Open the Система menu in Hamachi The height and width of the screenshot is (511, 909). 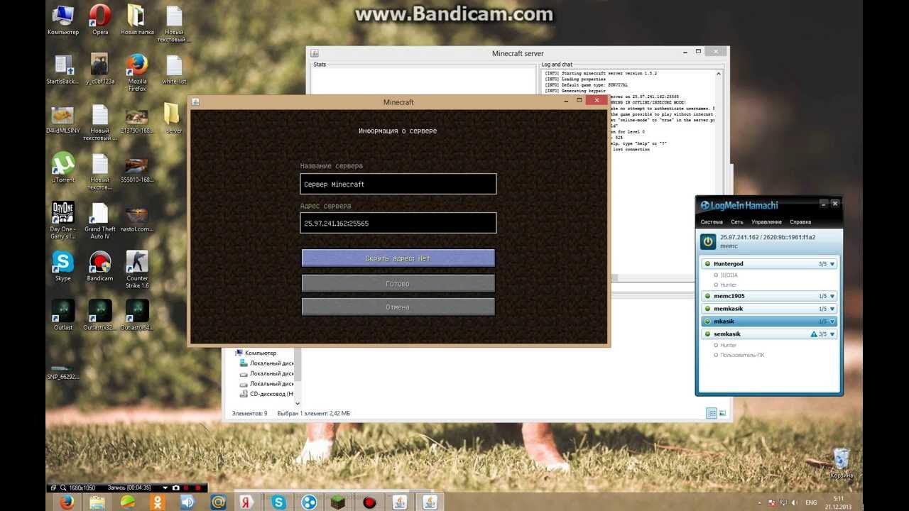(712, 222)
